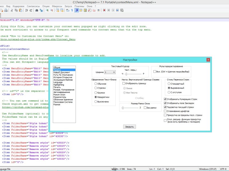Select С отступом line wrap style

click(x=169, y=92)
